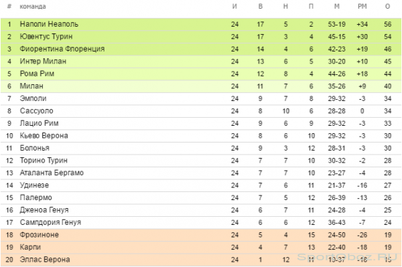Select Лацио Рим team name
Image resolution: width=402 pixels, height=267 pixels.
pyautogui.click(x=40, y=123)
